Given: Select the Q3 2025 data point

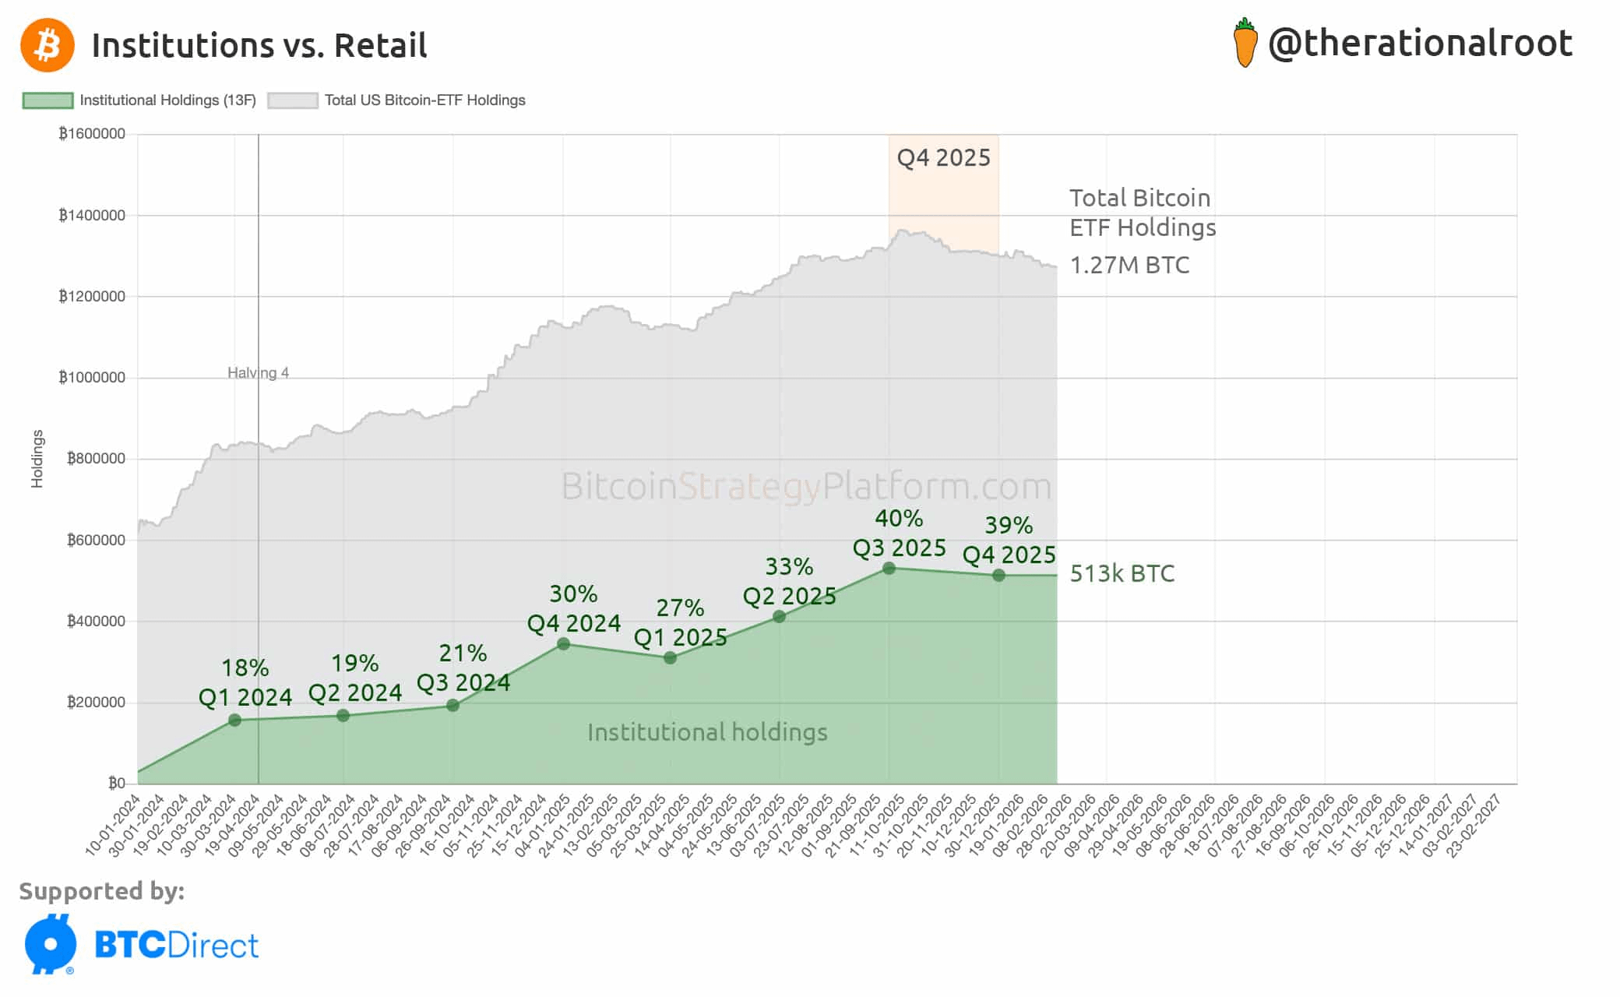Looking at the screenshot, I should [x=889, y=569].
